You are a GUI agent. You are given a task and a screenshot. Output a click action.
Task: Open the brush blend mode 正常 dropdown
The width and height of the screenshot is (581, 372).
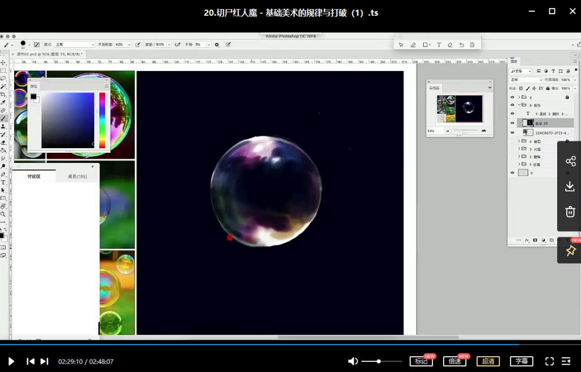(x=74, y=44)
